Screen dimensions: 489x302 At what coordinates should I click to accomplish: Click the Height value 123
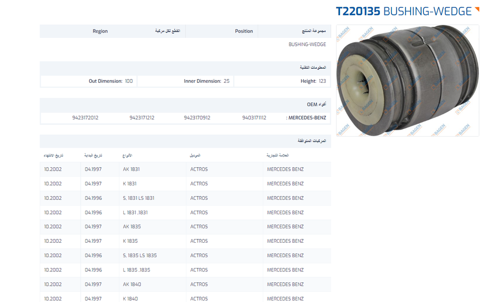coord(322,81)
